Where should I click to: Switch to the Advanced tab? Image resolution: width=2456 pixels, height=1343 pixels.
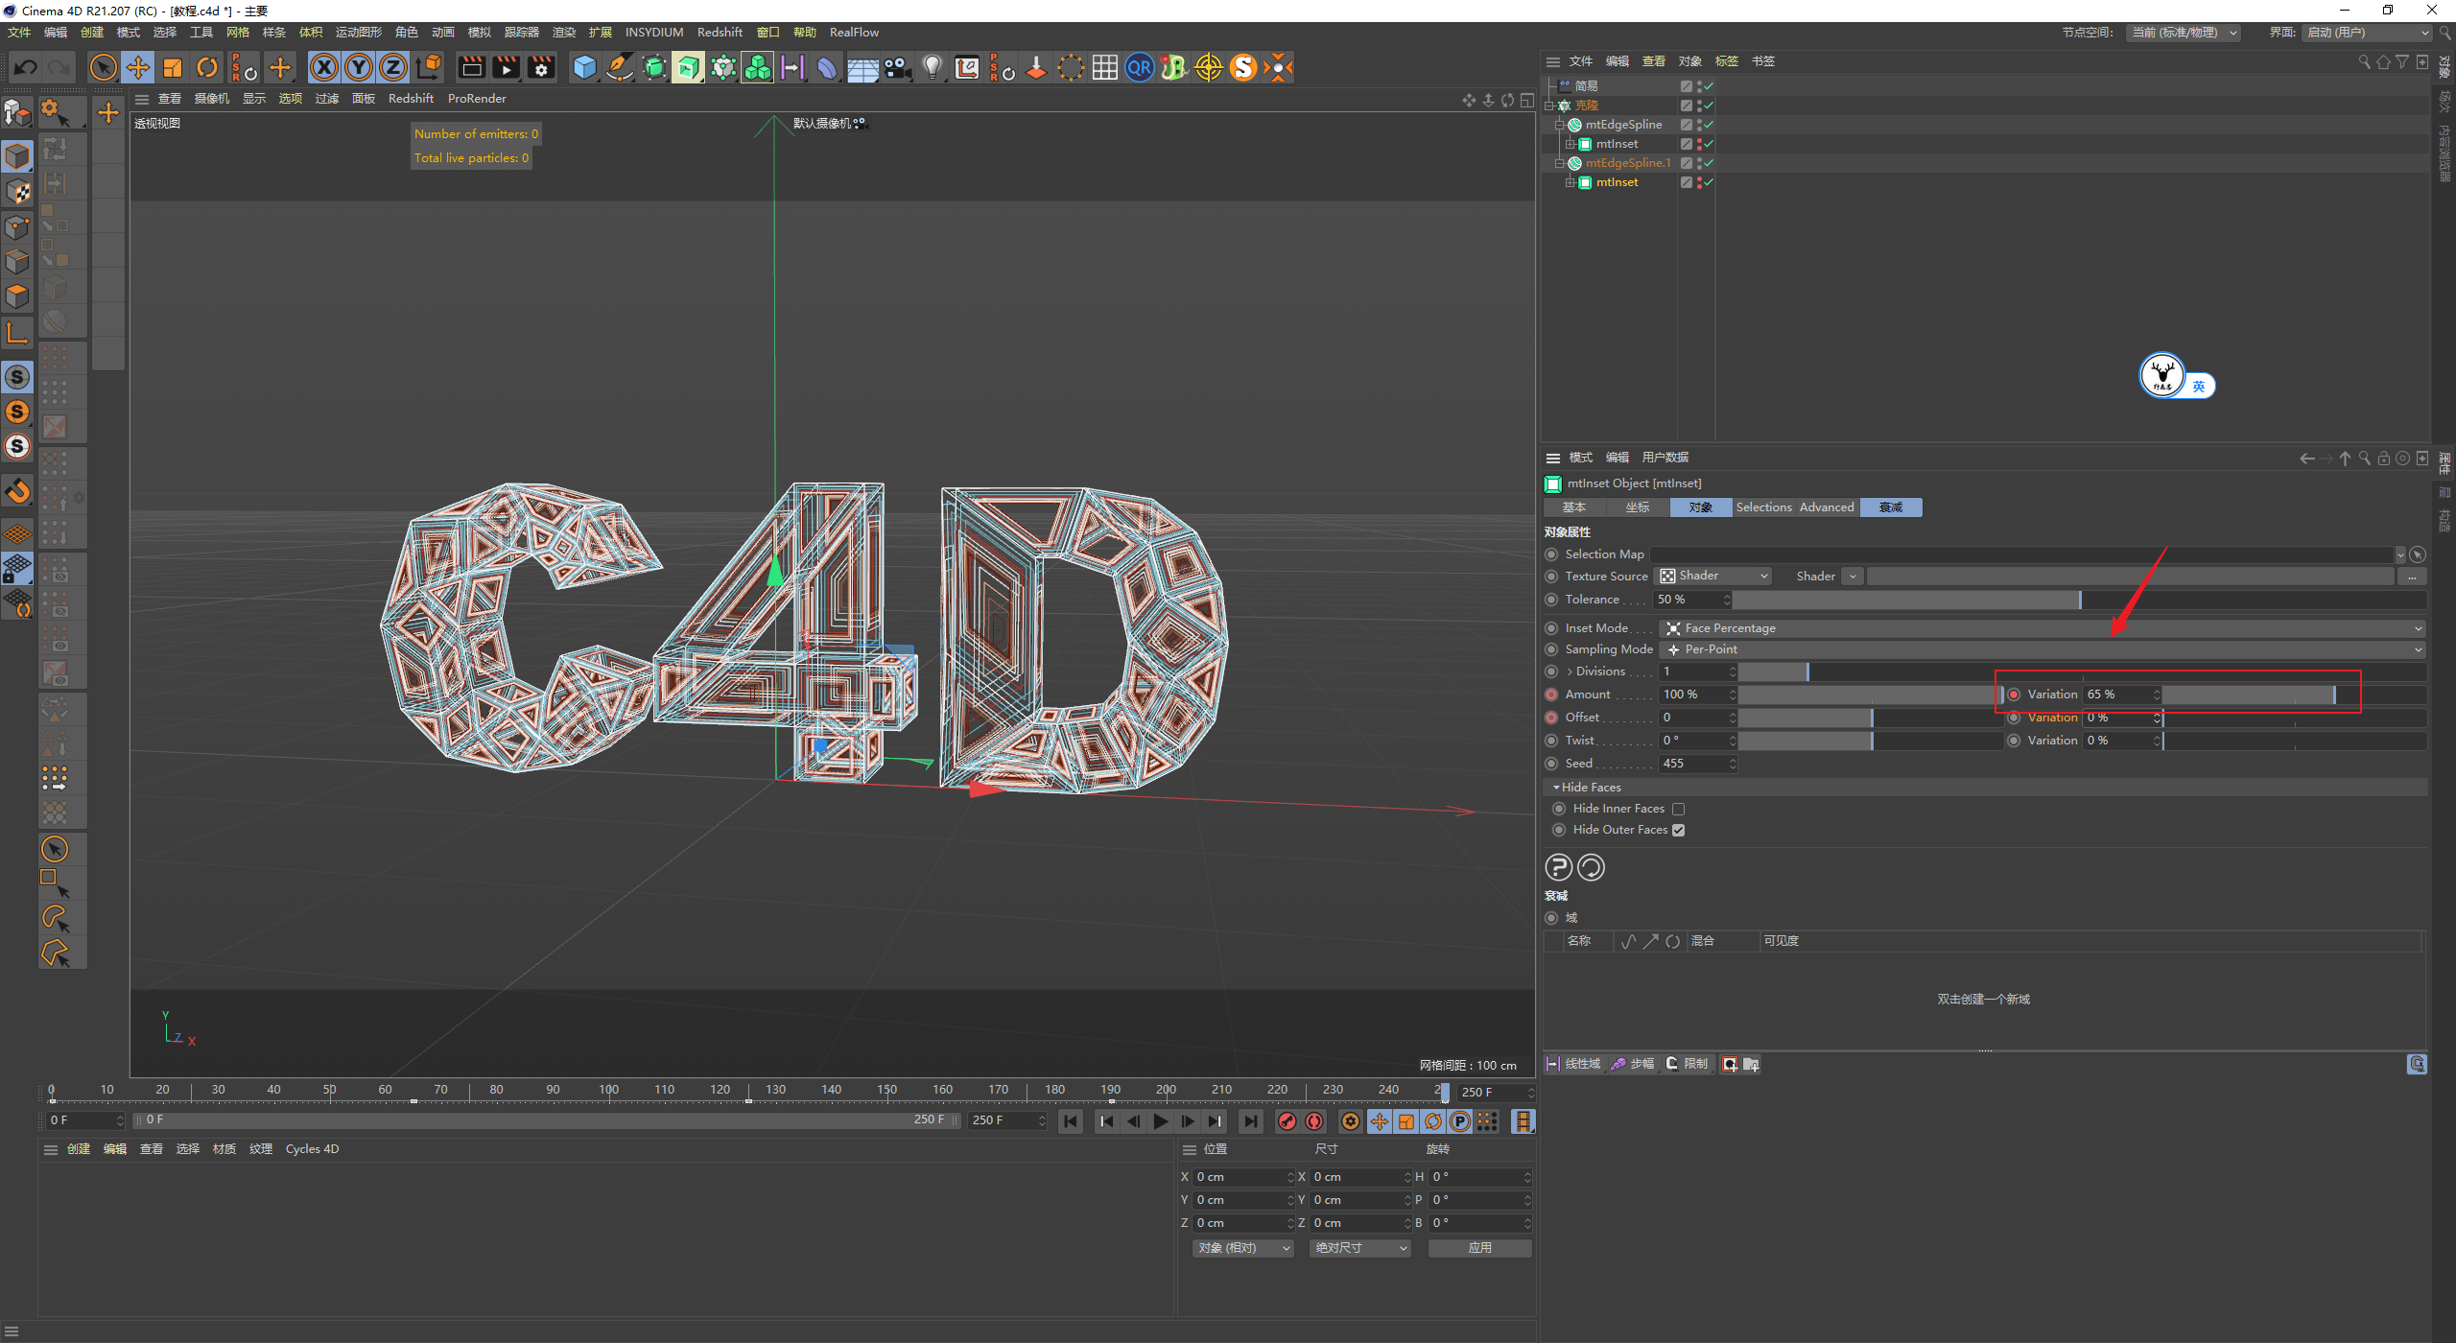point(1827,507)
